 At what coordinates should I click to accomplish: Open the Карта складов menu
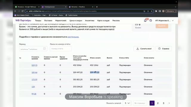[103, 21]
